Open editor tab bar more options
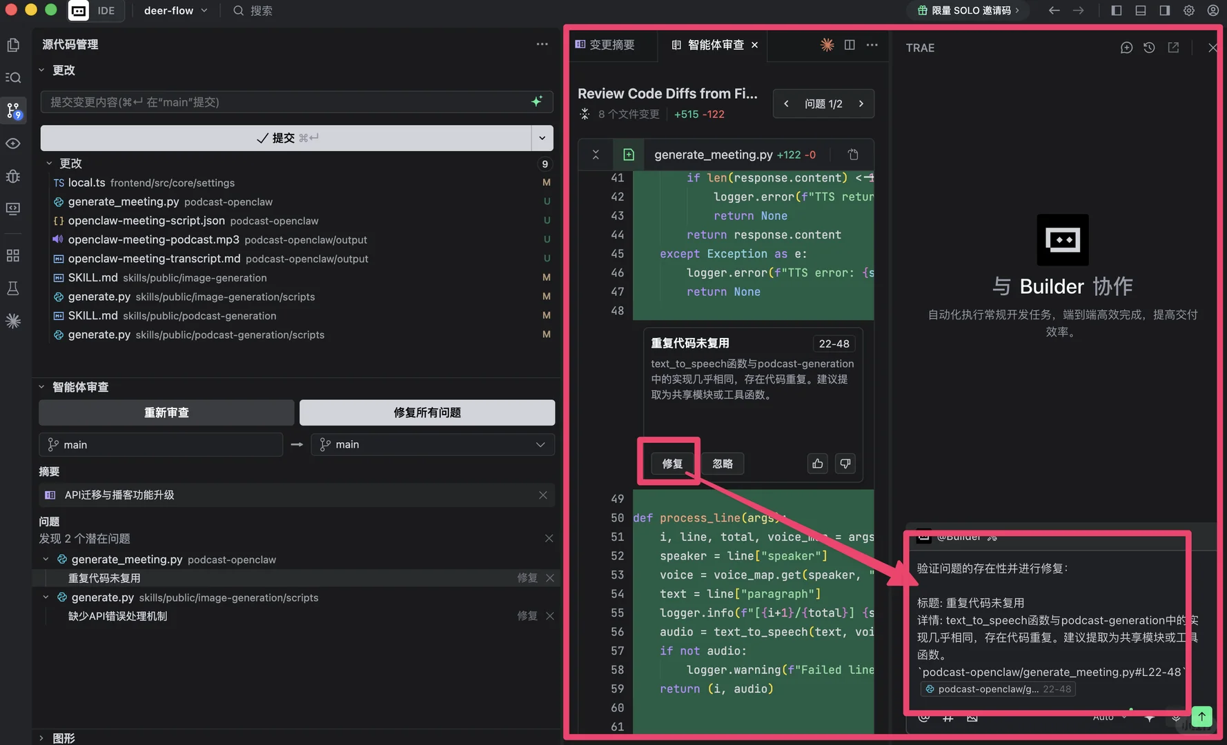This screenshot has height=745, width=1227. coord(872,45)
